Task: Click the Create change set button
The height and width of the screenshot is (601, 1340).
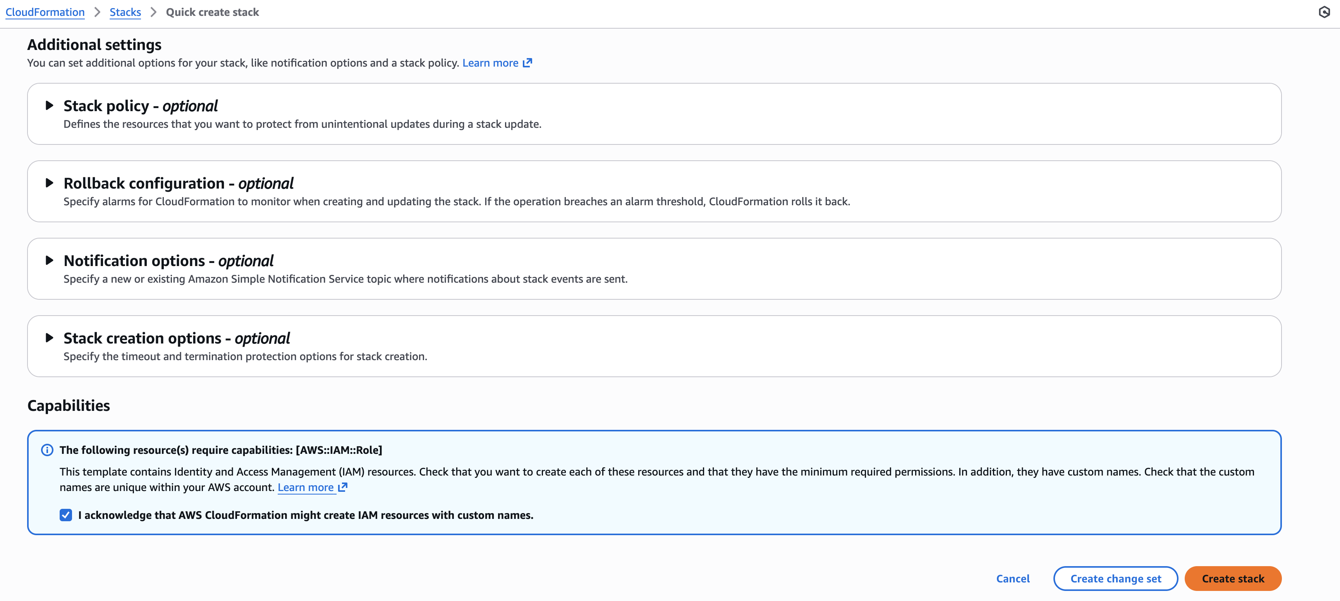Action: (1115, 578)
